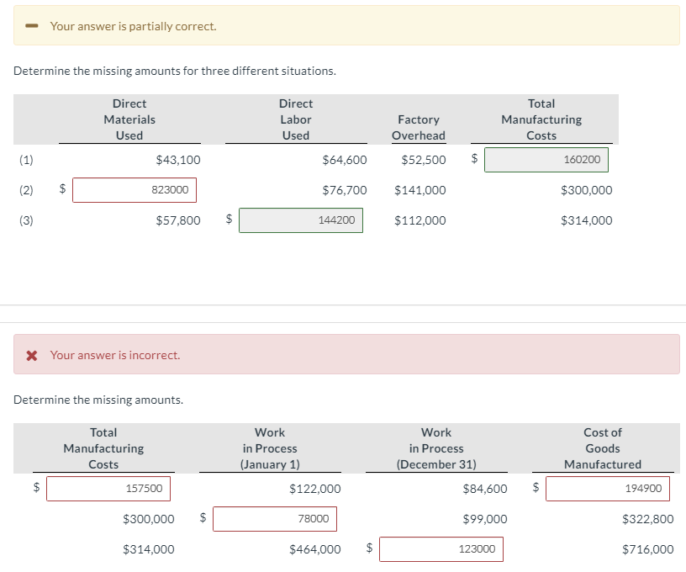Click the Cost of Goods Manufactured header

point(603,448)
